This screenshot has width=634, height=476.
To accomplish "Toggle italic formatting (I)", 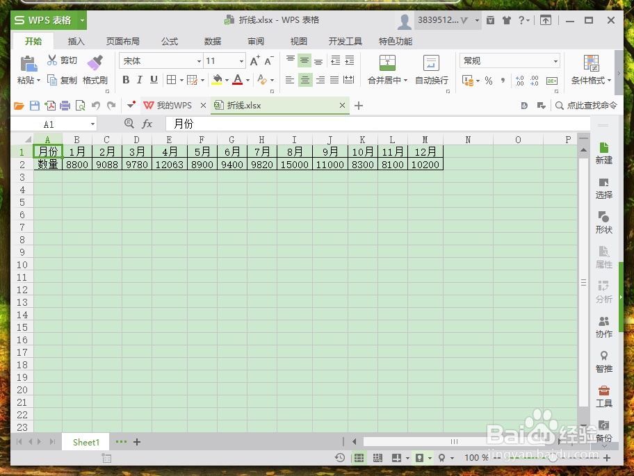I will [140, 80].
